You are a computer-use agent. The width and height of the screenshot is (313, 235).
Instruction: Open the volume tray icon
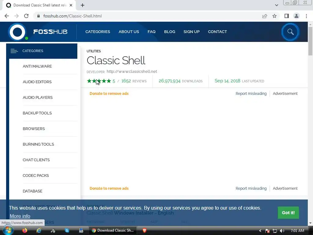pos(282,231)
